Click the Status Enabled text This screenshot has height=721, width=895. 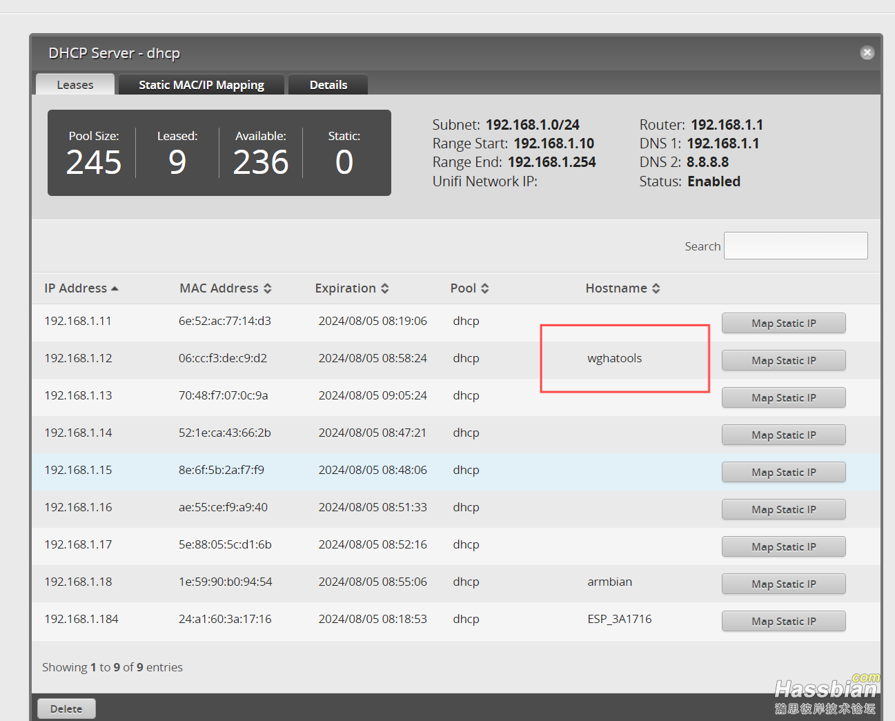[714, 181]
